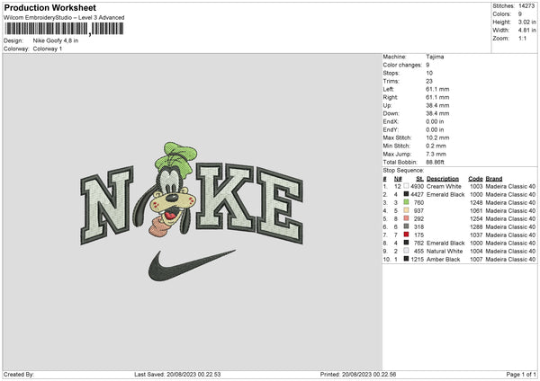
Task: Click the Emerald Black swatch in stop 8
Action: (x=407, y=243)
